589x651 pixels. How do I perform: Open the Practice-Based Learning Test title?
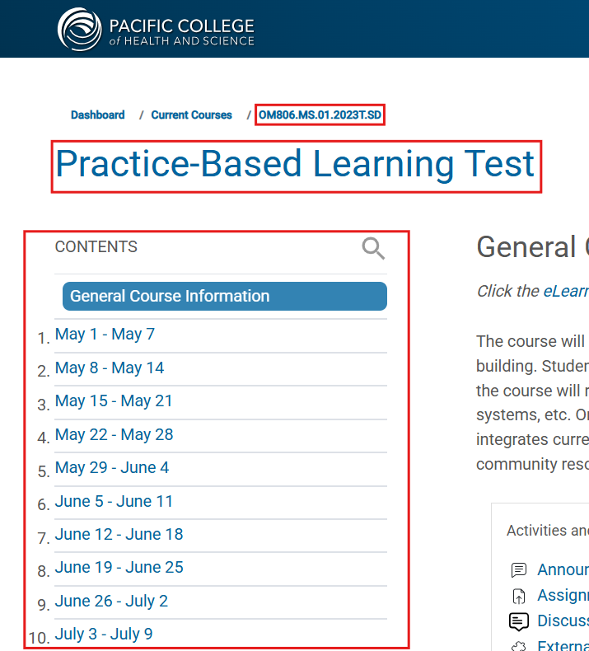[x=295, y=164]
